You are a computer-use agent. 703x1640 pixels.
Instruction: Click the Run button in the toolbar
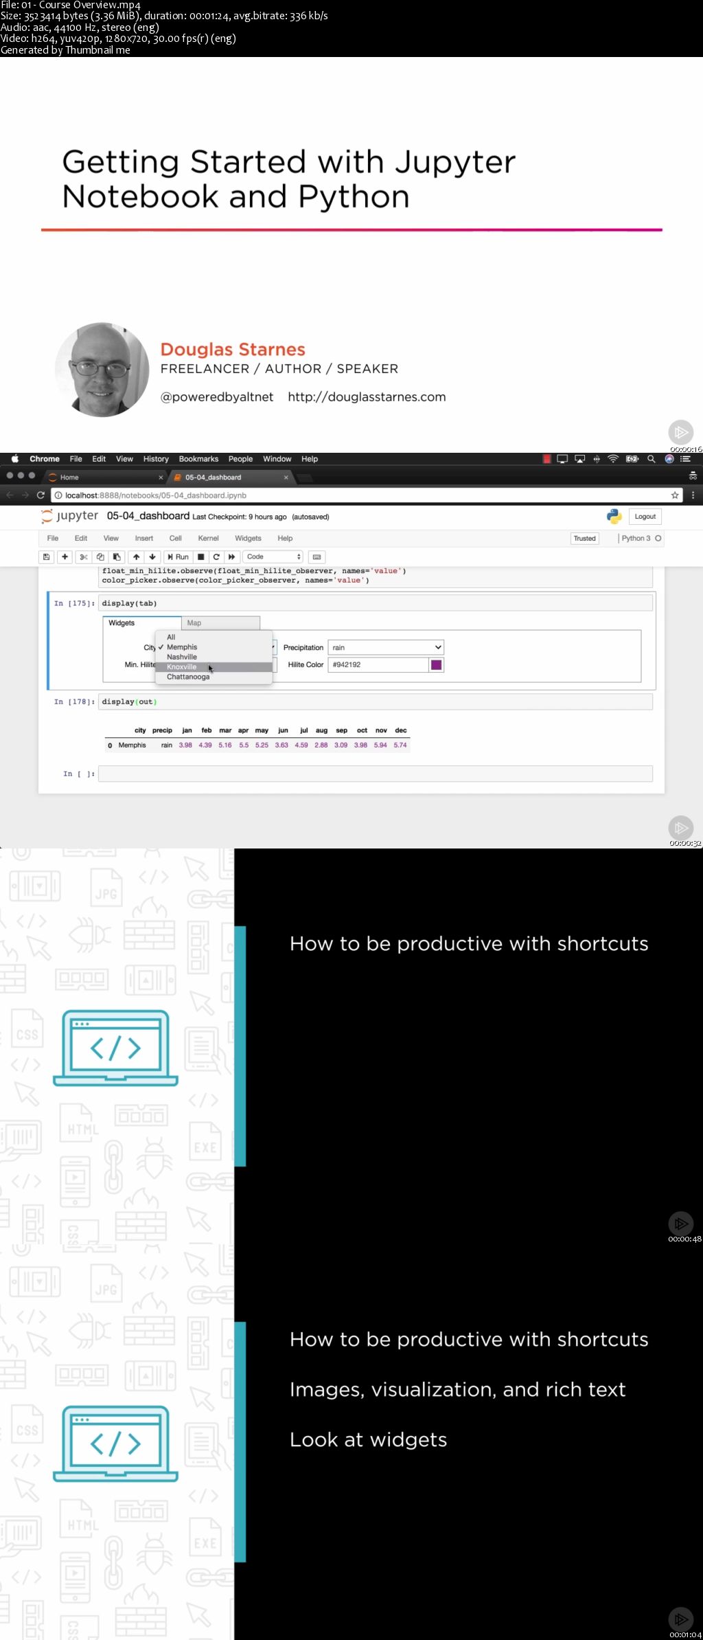coord(178,557)
